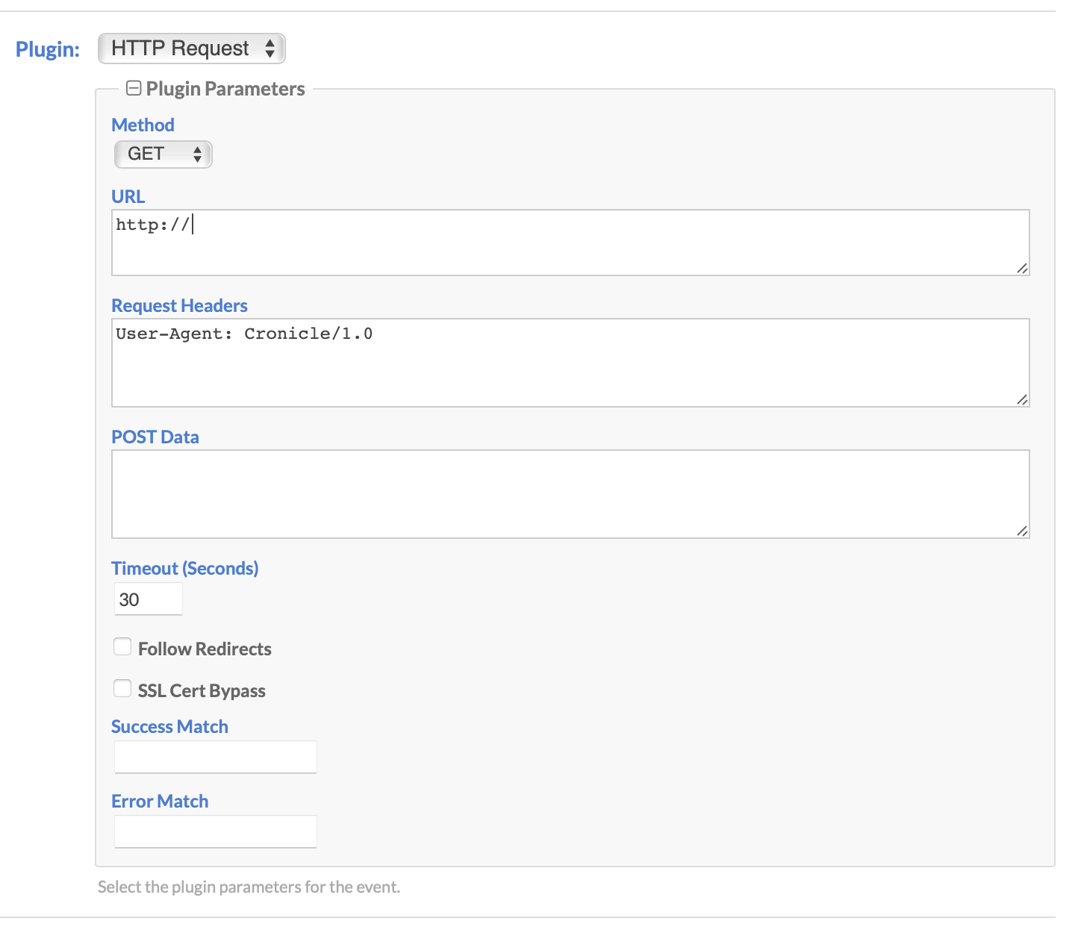Image resolution: width=1075 pixels, height=930 pixels.
Task: Tick the SSL Cert Bypass checkbox
Action: click(x=122, y=689)
